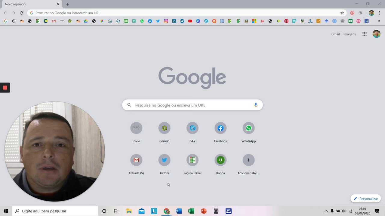This screenshot has height=216, width=385.
Task: Open the Mail app on taskbar
Action: 141,211
